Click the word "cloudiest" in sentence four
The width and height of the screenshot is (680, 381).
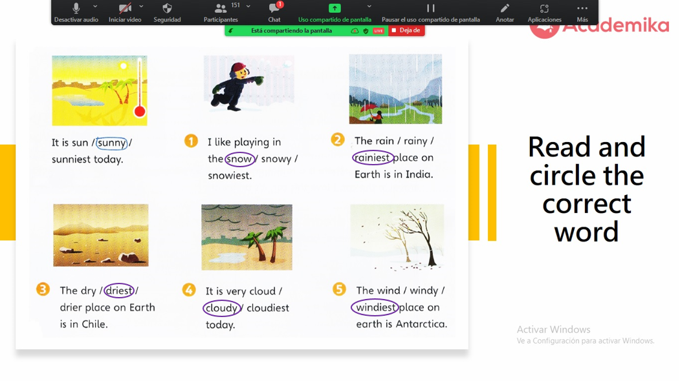point(268,308)
